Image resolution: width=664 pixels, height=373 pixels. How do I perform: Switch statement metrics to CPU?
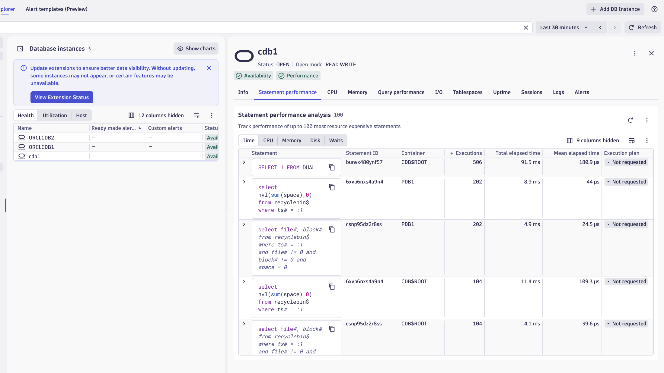268,140
